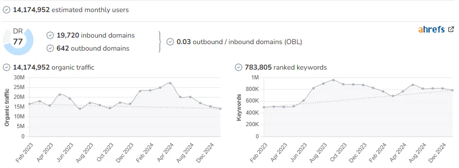
Task: Click the last data point on keywords chart
Action: pyautogui.click(x=452, y=90)
